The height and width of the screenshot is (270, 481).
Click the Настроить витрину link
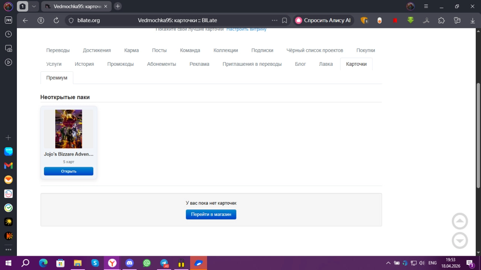coord(247,29)
